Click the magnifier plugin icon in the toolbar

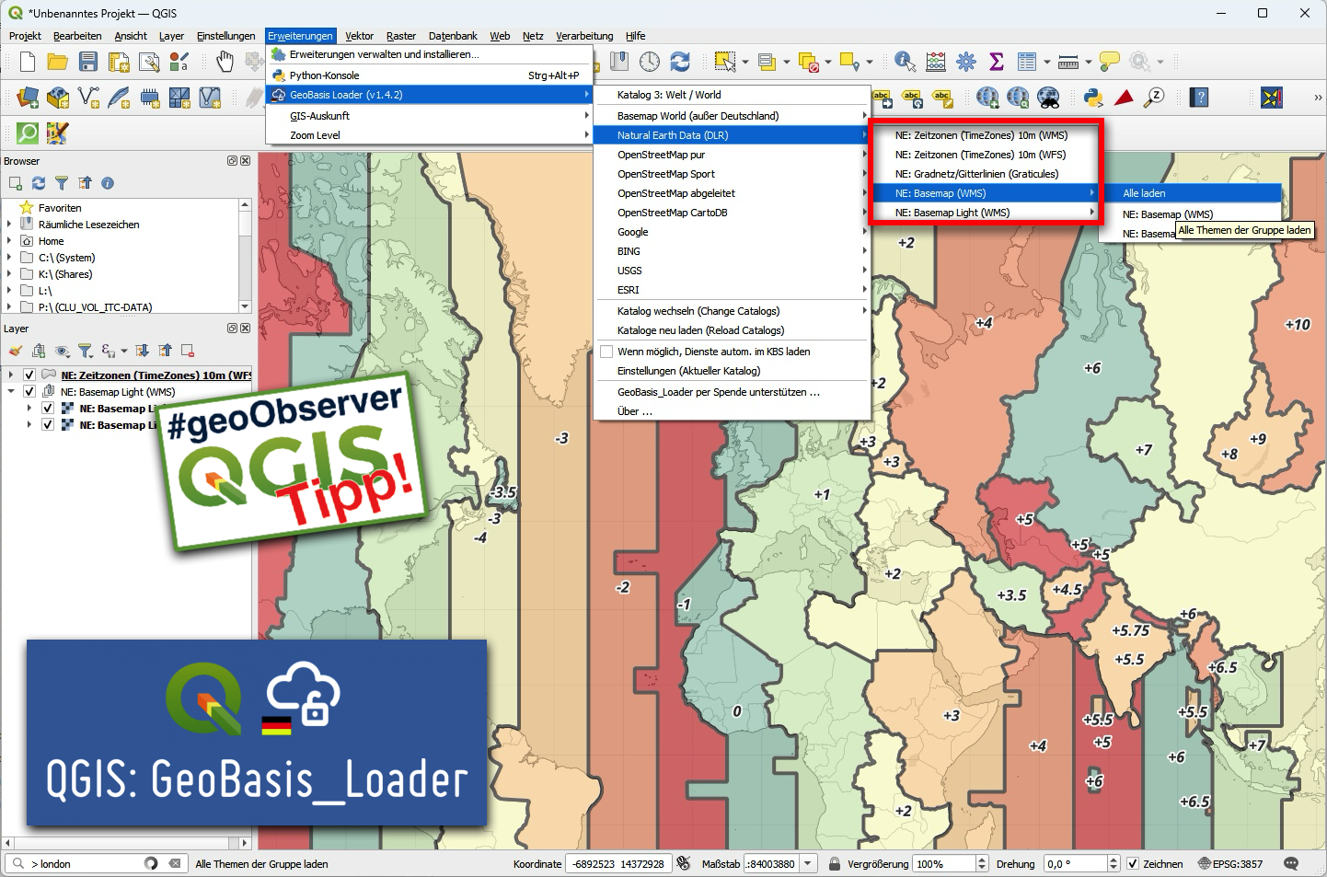(x=28, y=133)
